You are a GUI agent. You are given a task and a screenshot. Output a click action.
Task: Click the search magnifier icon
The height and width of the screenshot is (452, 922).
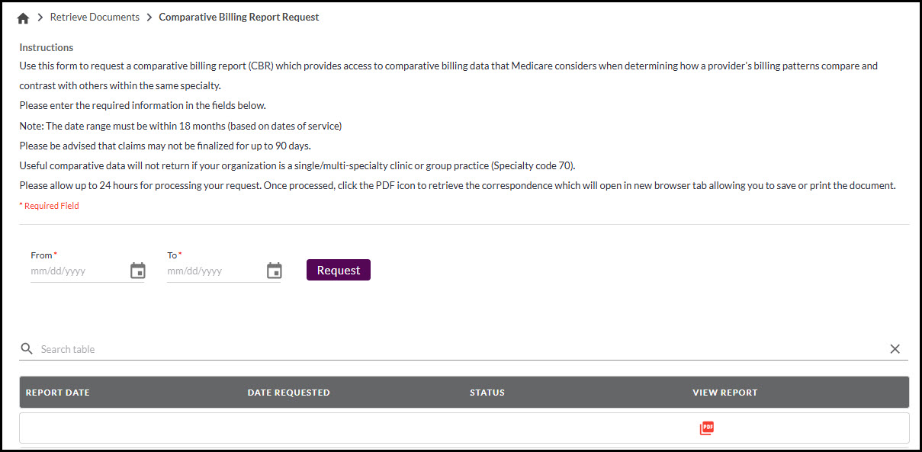tap(27, 349)
